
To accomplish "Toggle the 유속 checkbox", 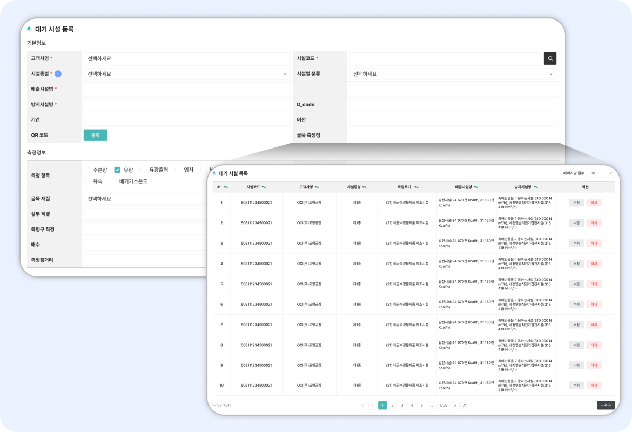I will point(86,181).
